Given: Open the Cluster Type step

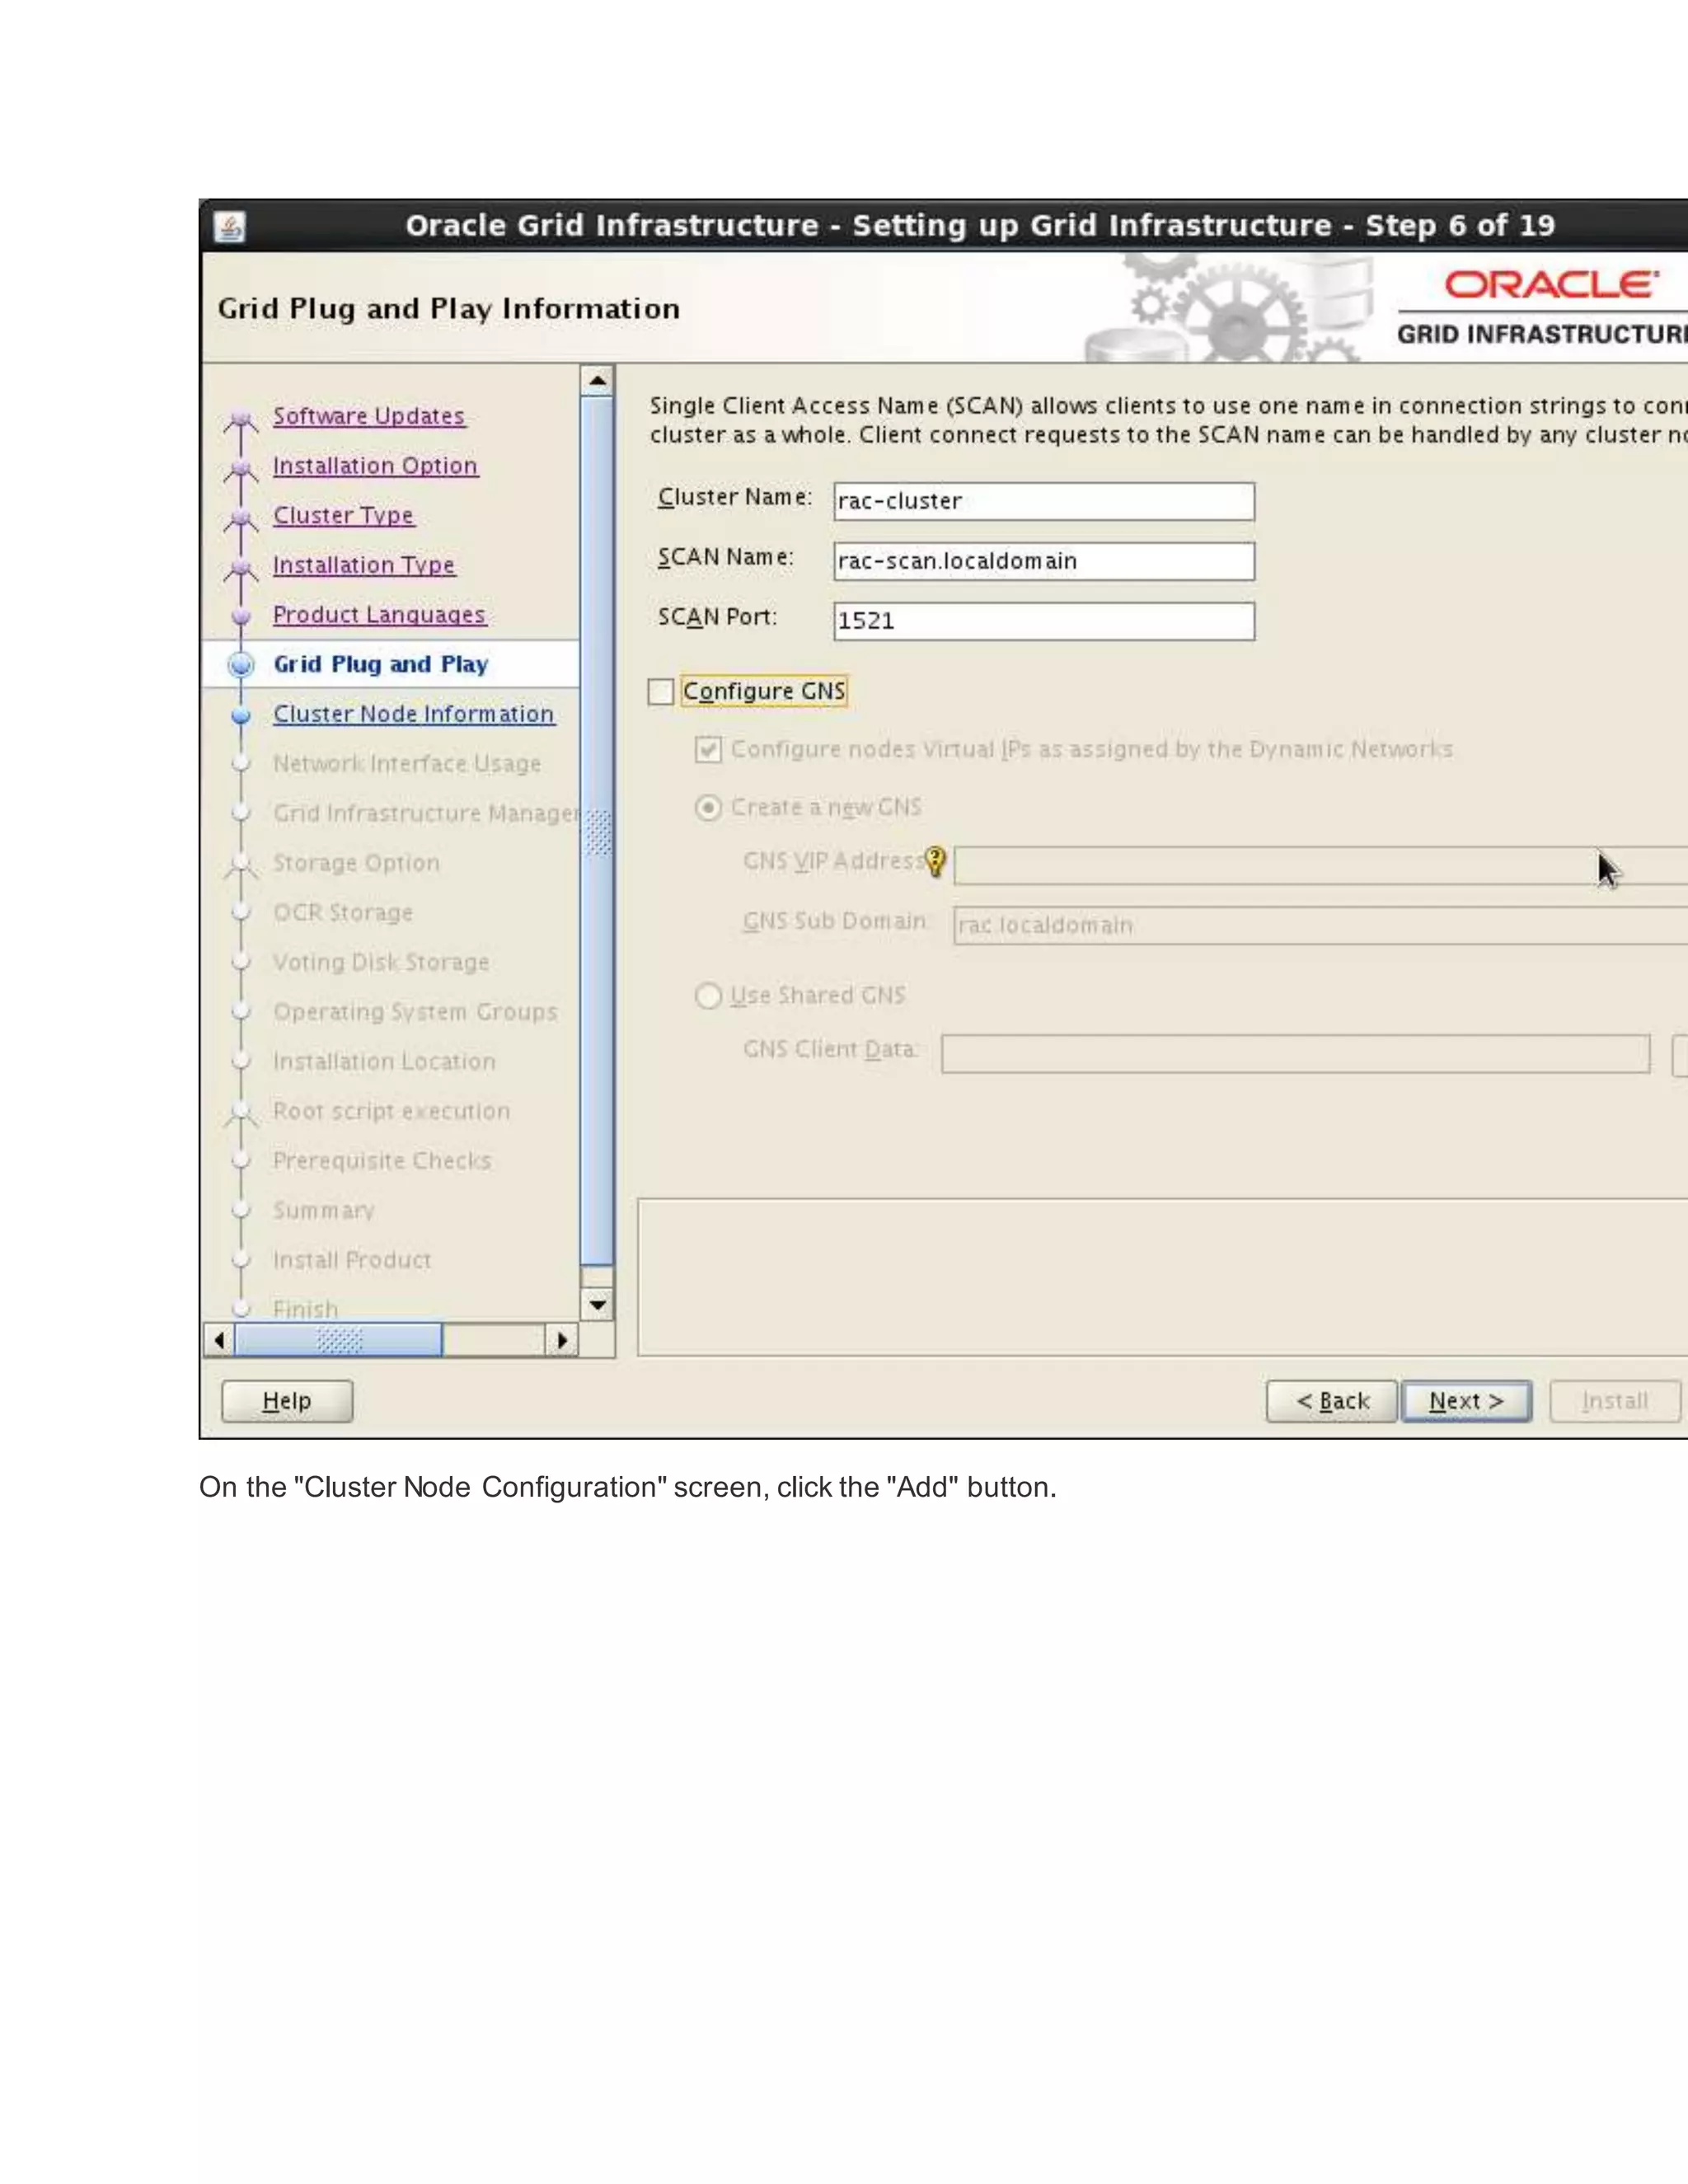Looking at the screenshot, I should [343, 515].
